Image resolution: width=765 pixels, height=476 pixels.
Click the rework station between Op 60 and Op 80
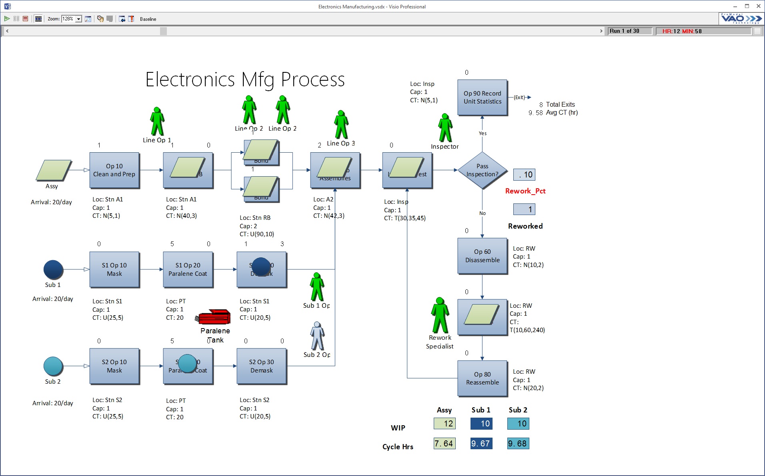[x=483, y=317]
